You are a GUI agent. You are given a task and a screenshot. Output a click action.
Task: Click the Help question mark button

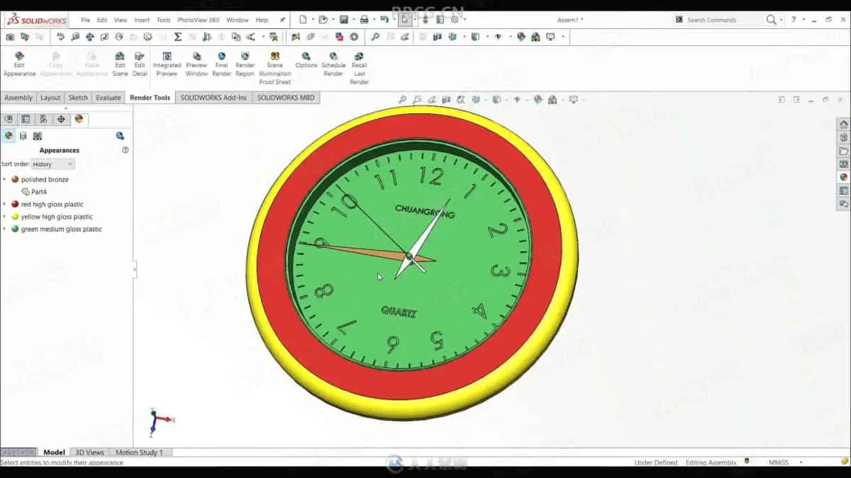tap(794, 20)
